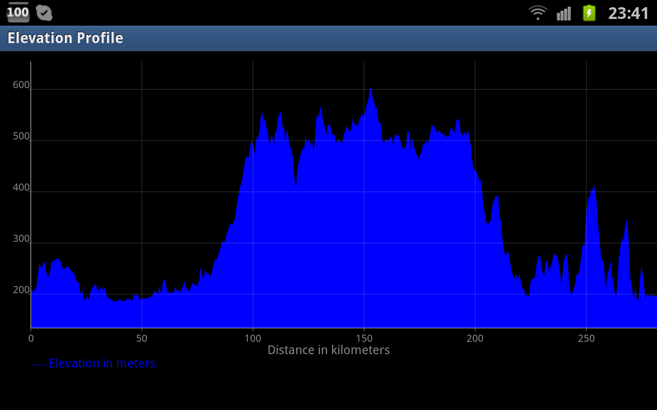The width and height of the screenshot is (657, 410).
Task: Tap the 0 origin tick on distance axis
Action: [x=31, y=338]
